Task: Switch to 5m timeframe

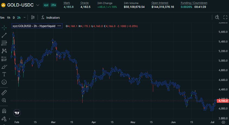Action: [2, 18]
